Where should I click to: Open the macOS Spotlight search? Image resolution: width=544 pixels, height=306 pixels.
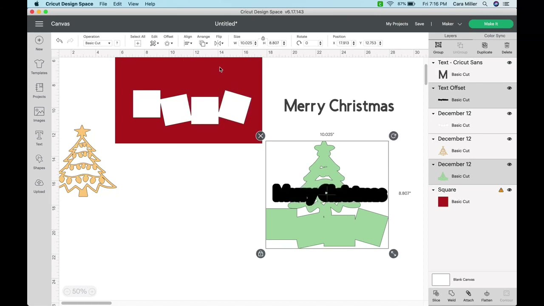(x=485, y=4)
